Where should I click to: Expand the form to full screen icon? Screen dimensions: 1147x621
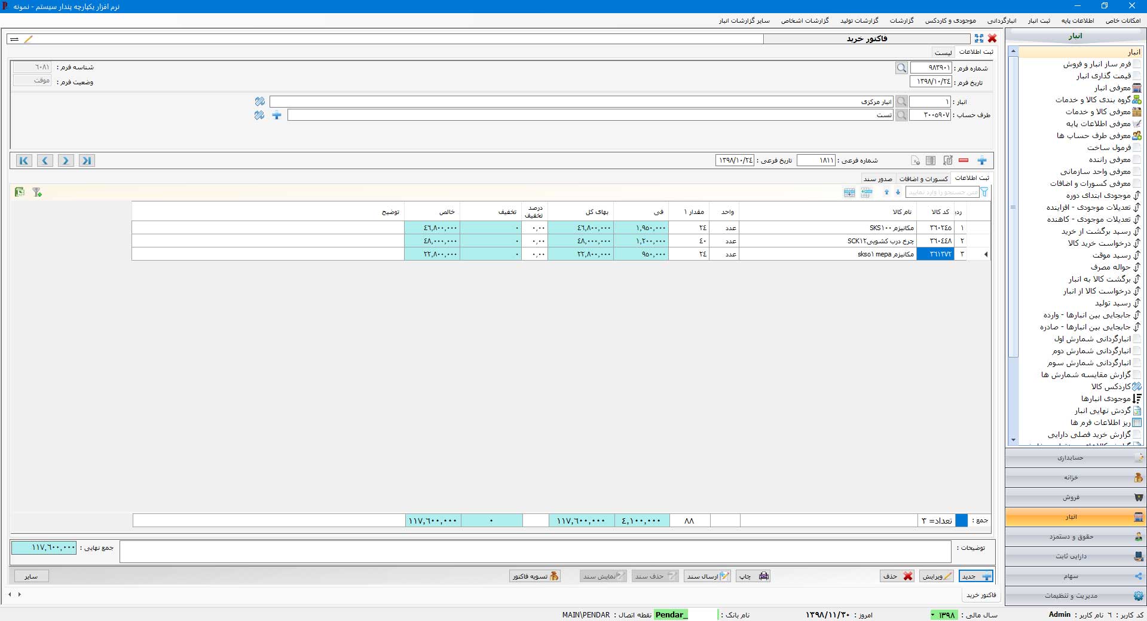click(979, 38)
